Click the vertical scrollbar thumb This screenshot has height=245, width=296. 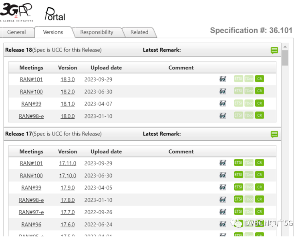pyautogui.click(x=285, y=59)
